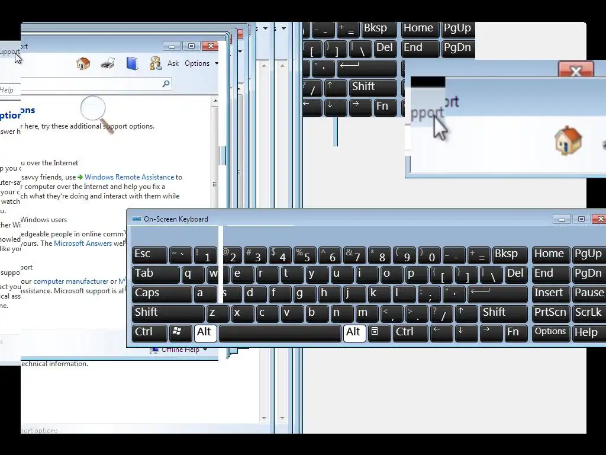Click Ask label in Help toolbar
Viewport: 606px width, 455px height.
[x=173, y=63]
